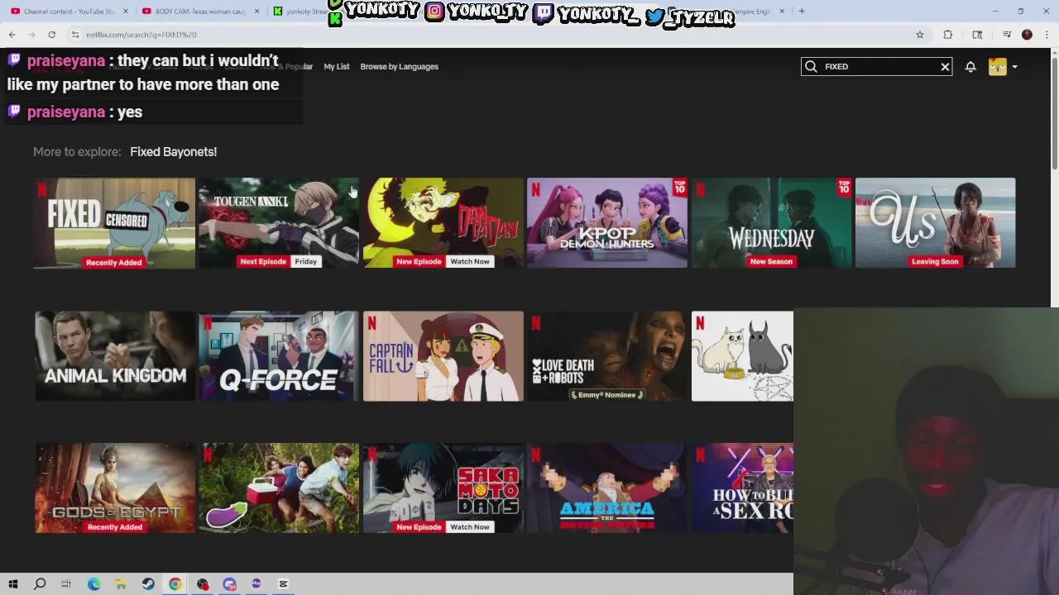Click the site information icon in the address bar

tap(74, 35)
